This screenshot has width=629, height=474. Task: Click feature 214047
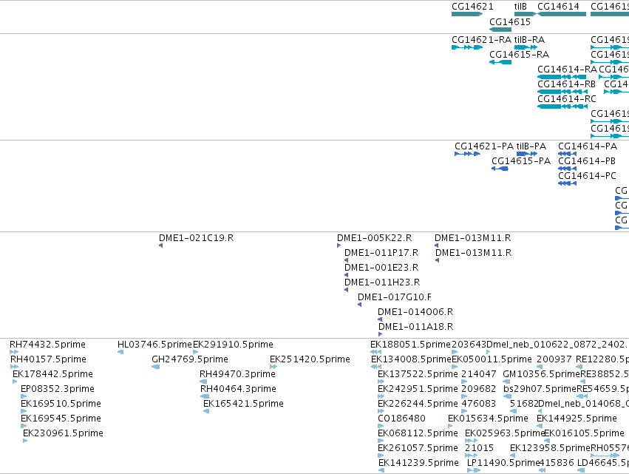(464, 382)
